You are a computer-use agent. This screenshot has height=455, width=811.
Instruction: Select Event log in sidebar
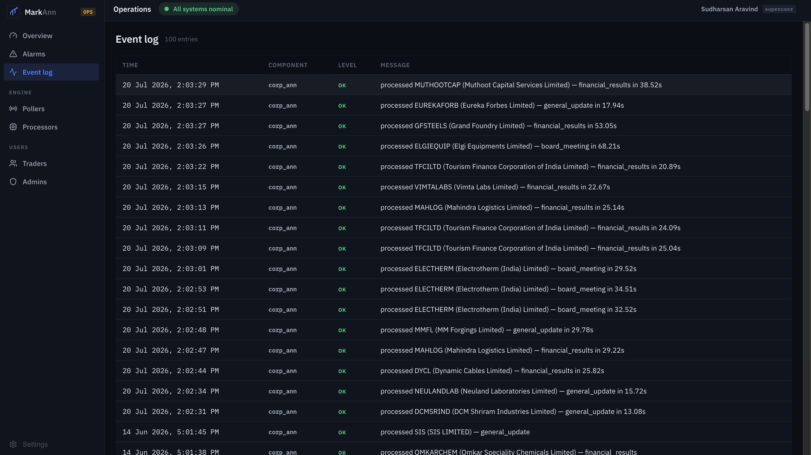coord(51,72)
